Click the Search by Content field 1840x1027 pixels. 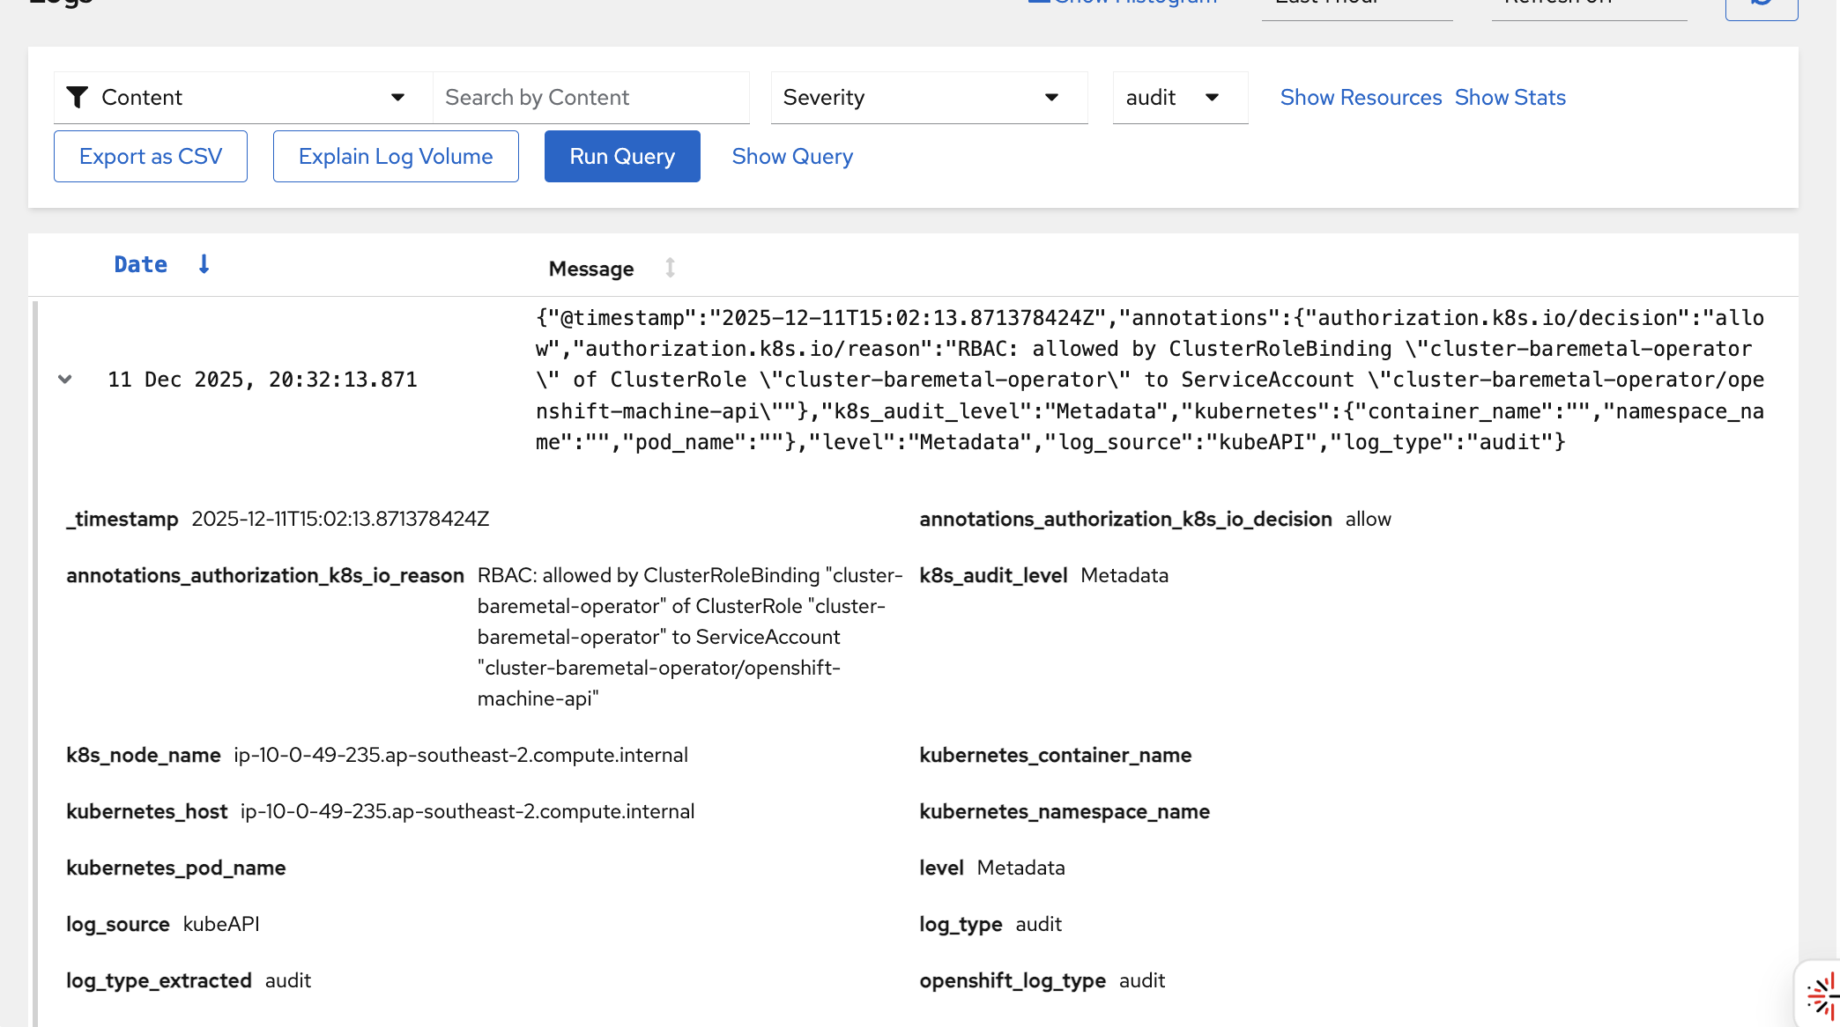coord(590,97)
